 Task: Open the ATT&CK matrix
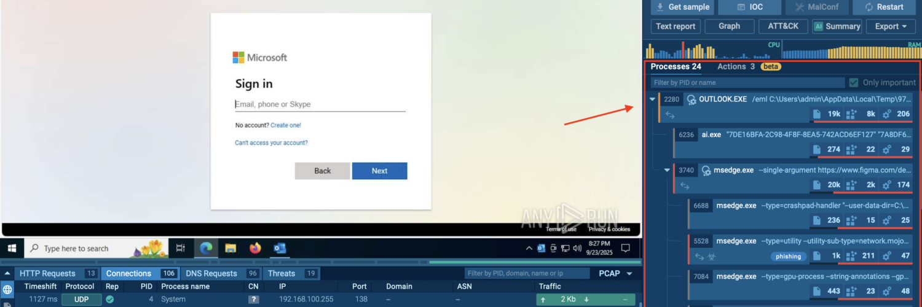[783, 26]
